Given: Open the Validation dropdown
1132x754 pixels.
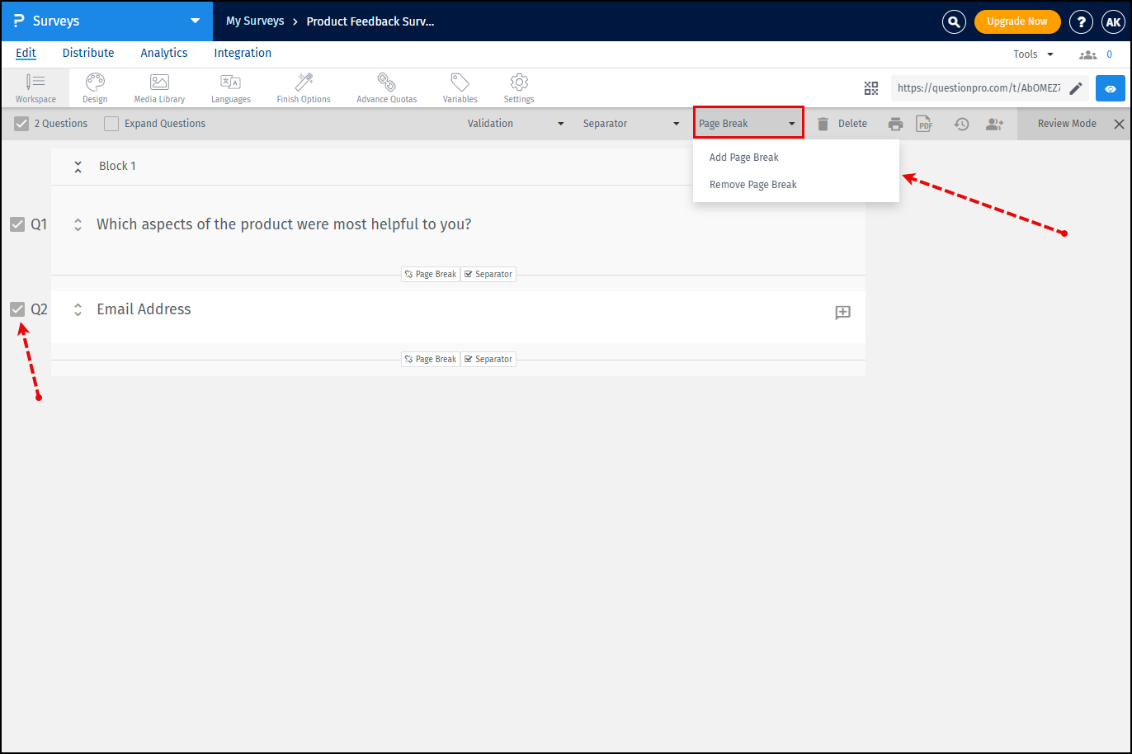Looking at the screenshot, I should click(x=516, y=124).
